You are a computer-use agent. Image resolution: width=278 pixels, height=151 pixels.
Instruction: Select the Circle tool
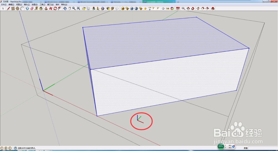point(17,9)
